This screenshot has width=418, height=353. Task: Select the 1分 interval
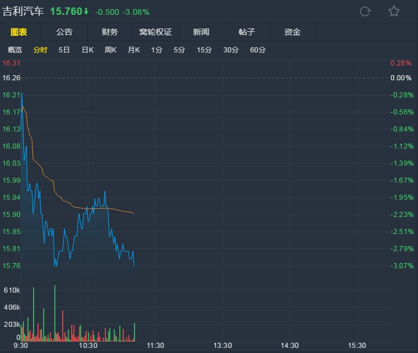click(157, 50)
